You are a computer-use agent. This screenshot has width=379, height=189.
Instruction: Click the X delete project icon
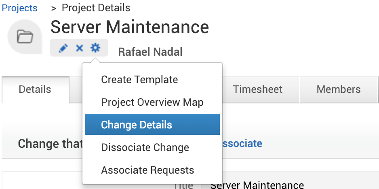click(79, 48)
